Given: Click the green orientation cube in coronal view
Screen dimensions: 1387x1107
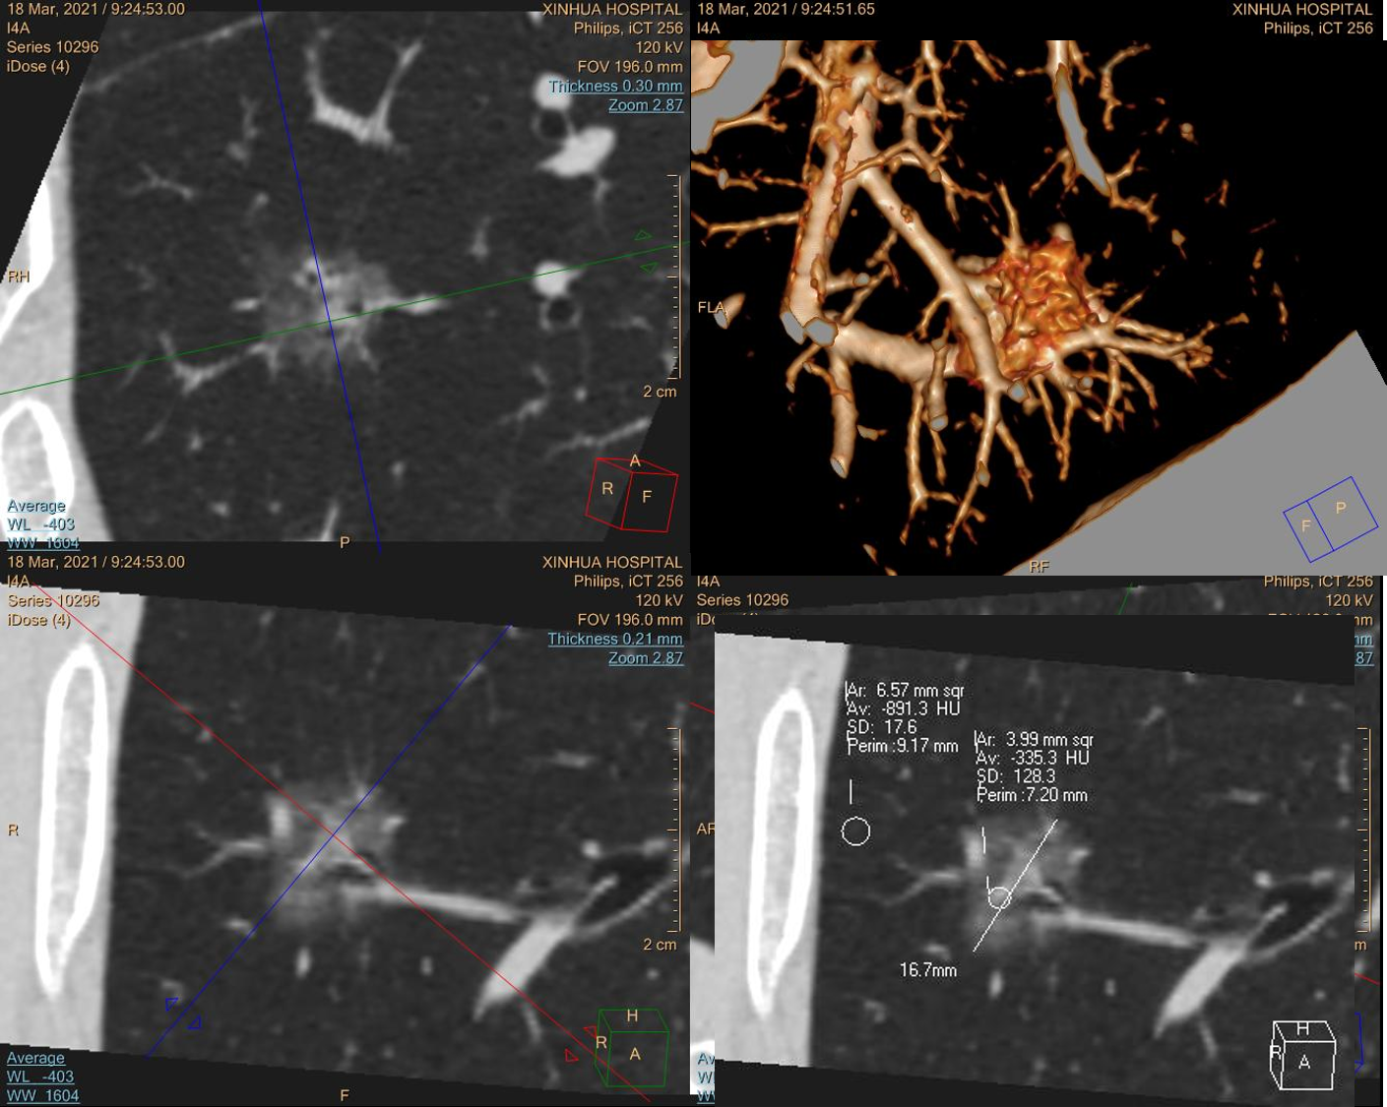Looking at the screenshot, I should (632, 1047).
